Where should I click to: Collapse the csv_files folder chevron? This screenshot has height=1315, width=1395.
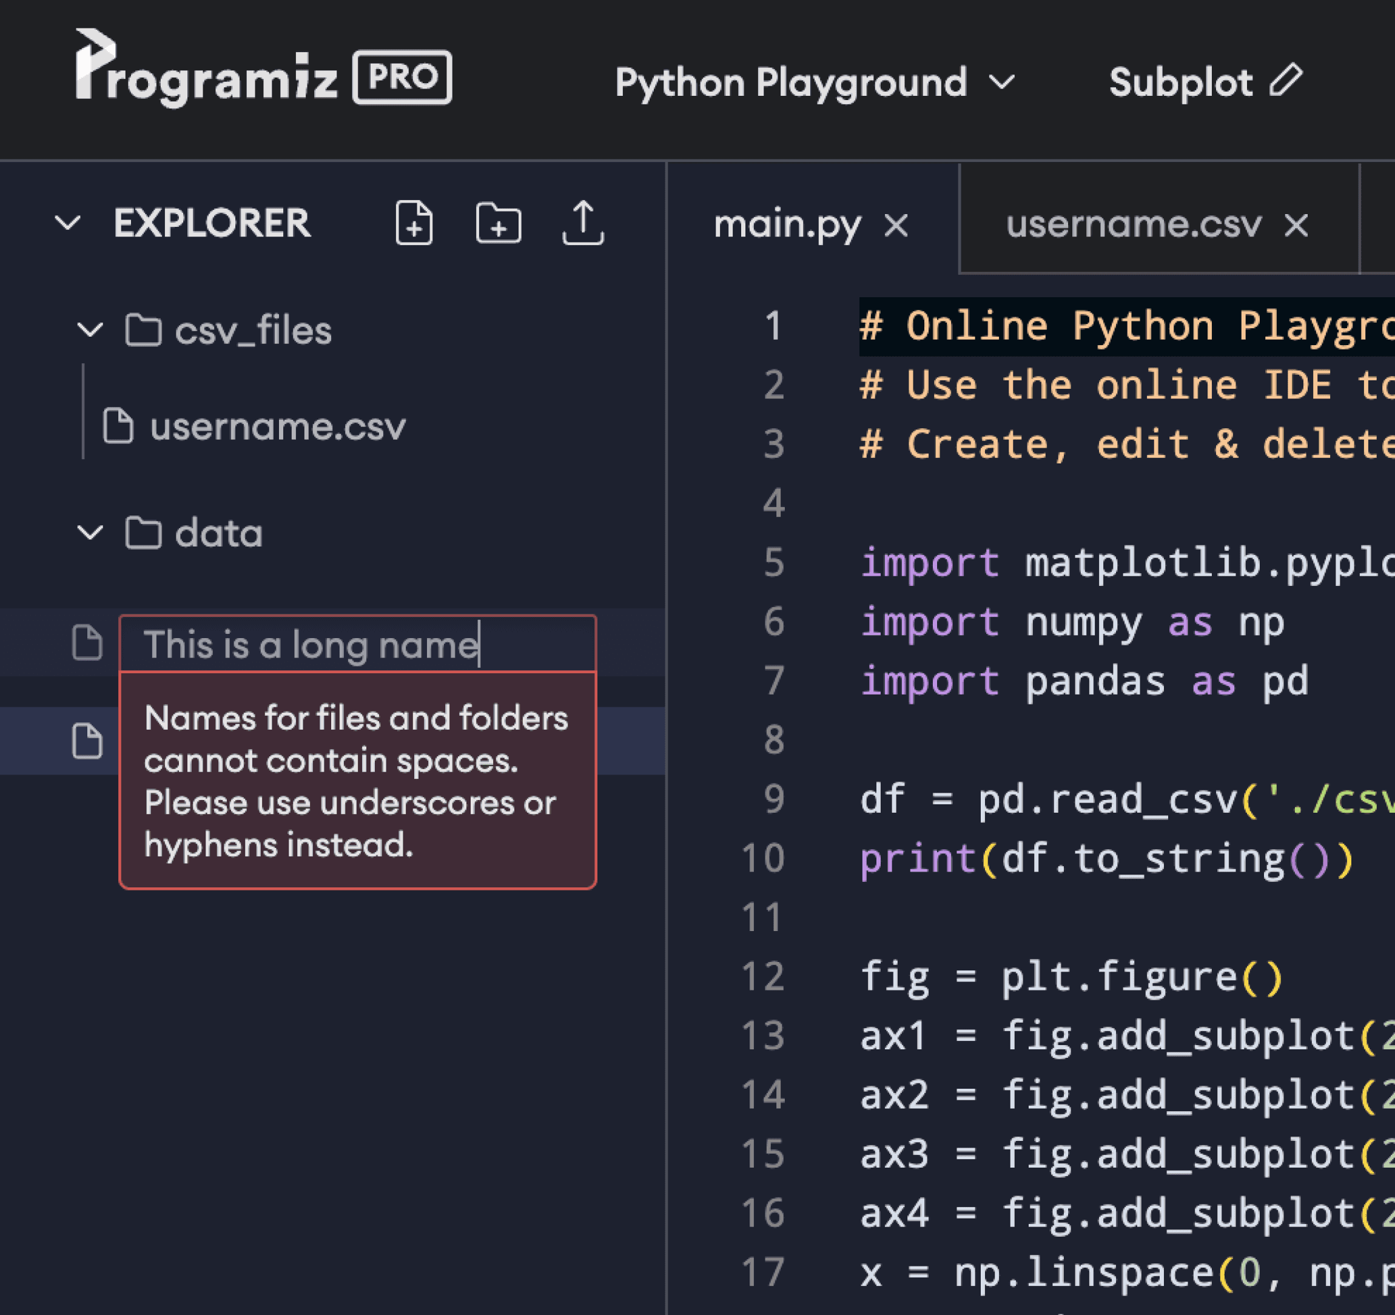(90, 330)
